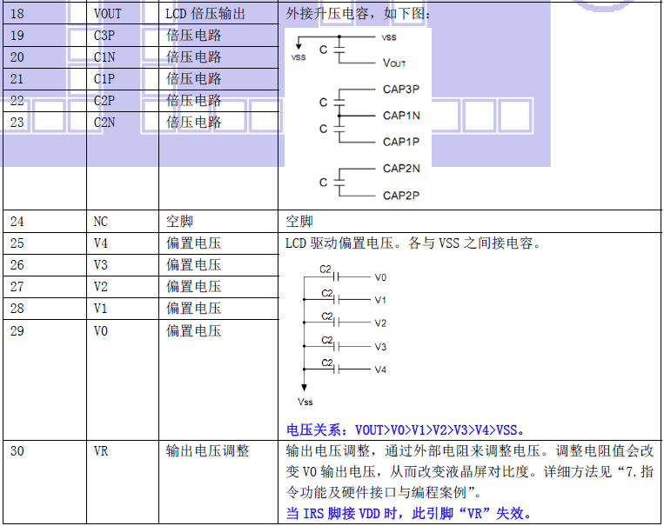Click the CAP2N label in diagram

(x=401, y=169)
